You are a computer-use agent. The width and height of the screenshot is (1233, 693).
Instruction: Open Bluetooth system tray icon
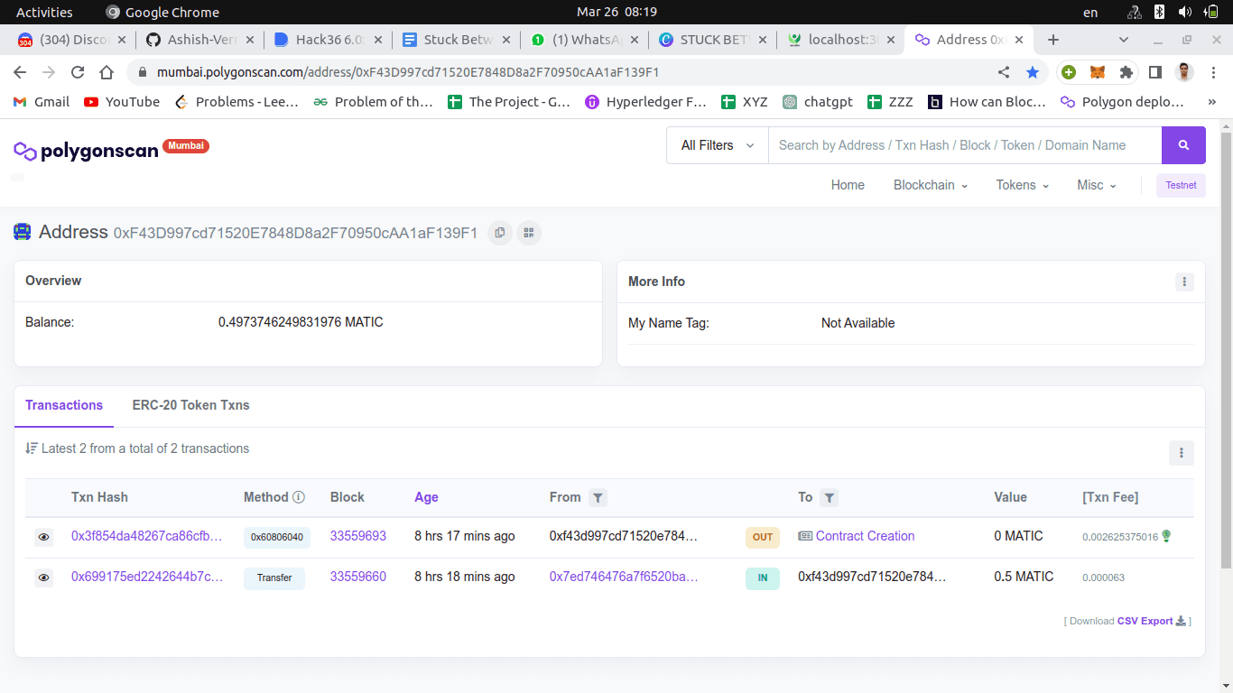(1160, 12)
